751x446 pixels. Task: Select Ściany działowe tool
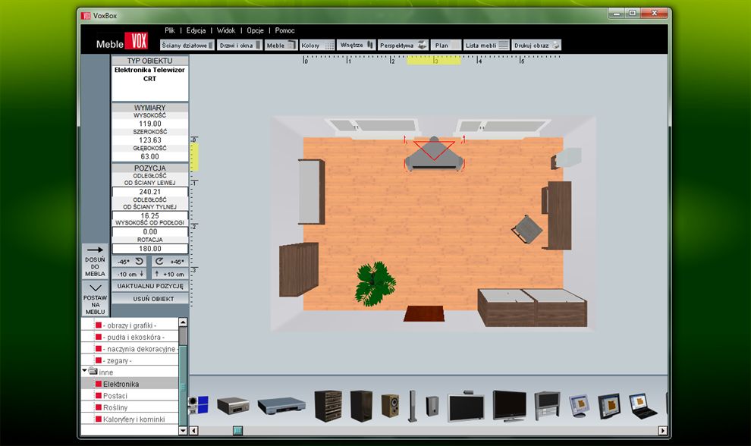[x=188, y=46]
